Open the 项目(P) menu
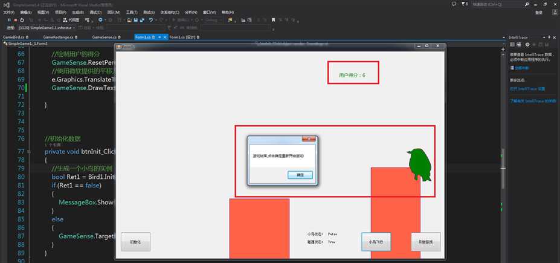The image size is (560, 263). tap(60, 12)
